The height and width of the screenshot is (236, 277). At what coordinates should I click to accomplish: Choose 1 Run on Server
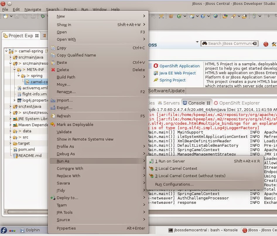205,161
